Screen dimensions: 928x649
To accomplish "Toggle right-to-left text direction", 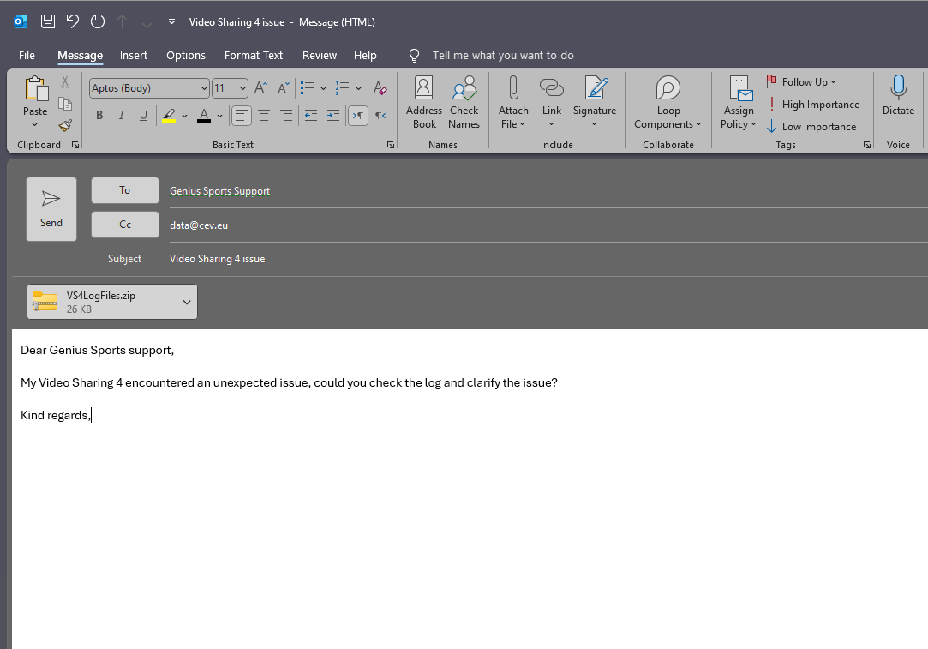I will pyautogui.click(x=380, y=116).
